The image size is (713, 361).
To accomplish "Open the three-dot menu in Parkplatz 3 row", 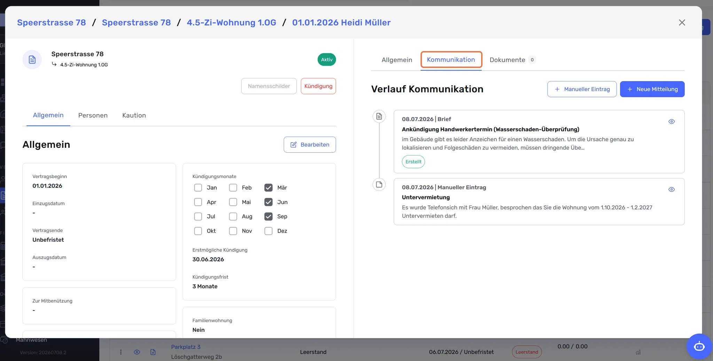I will (121, 352).
